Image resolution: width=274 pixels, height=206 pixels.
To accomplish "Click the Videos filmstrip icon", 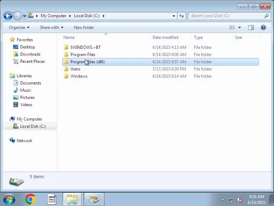I will click(16, 105).
